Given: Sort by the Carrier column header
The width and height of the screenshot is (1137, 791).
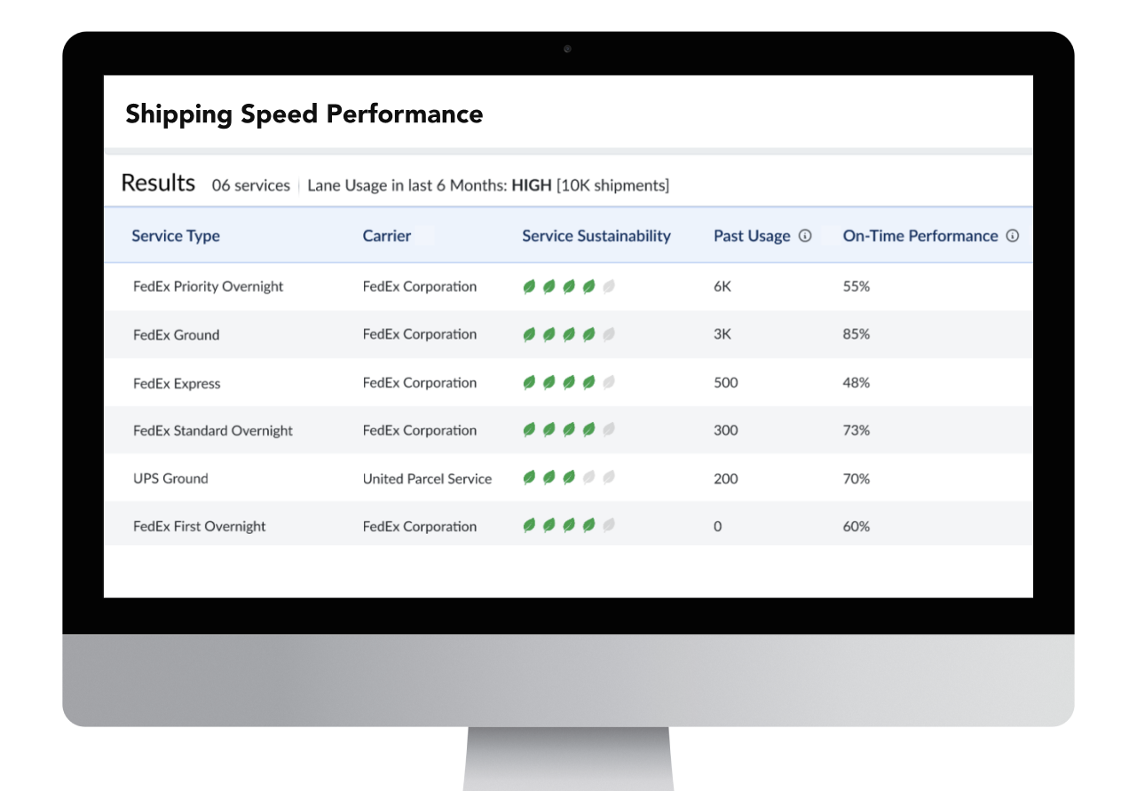Looking at the screenshot, I should tap(387, 236).
